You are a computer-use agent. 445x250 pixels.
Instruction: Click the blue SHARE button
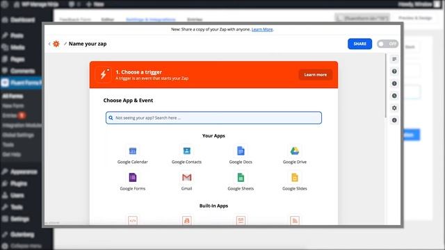(359, 44)
